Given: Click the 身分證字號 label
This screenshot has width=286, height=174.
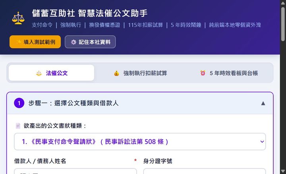Looking at the screenshot, I should coord(158,161).
